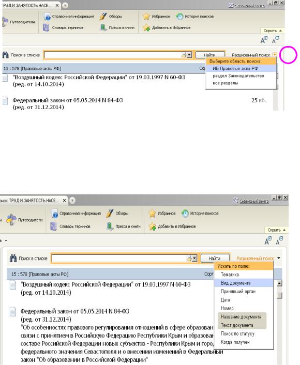This screenshot has height=365, width=300.
Task: Open Словарь терминов in the upper window
Action: [x=63, y=28]
